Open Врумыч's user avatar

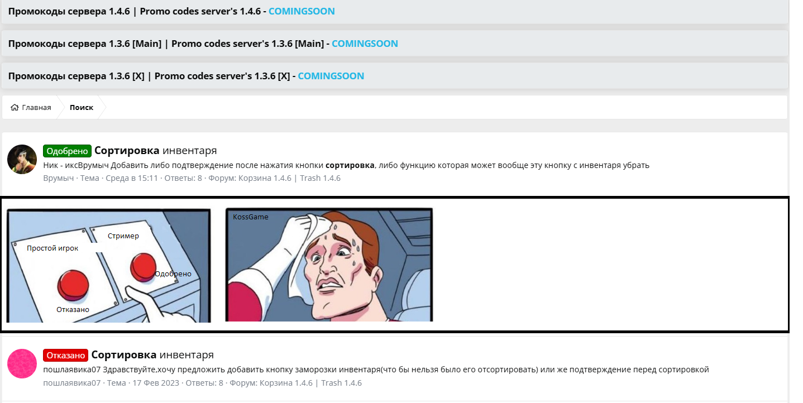[x=22, y=159]
